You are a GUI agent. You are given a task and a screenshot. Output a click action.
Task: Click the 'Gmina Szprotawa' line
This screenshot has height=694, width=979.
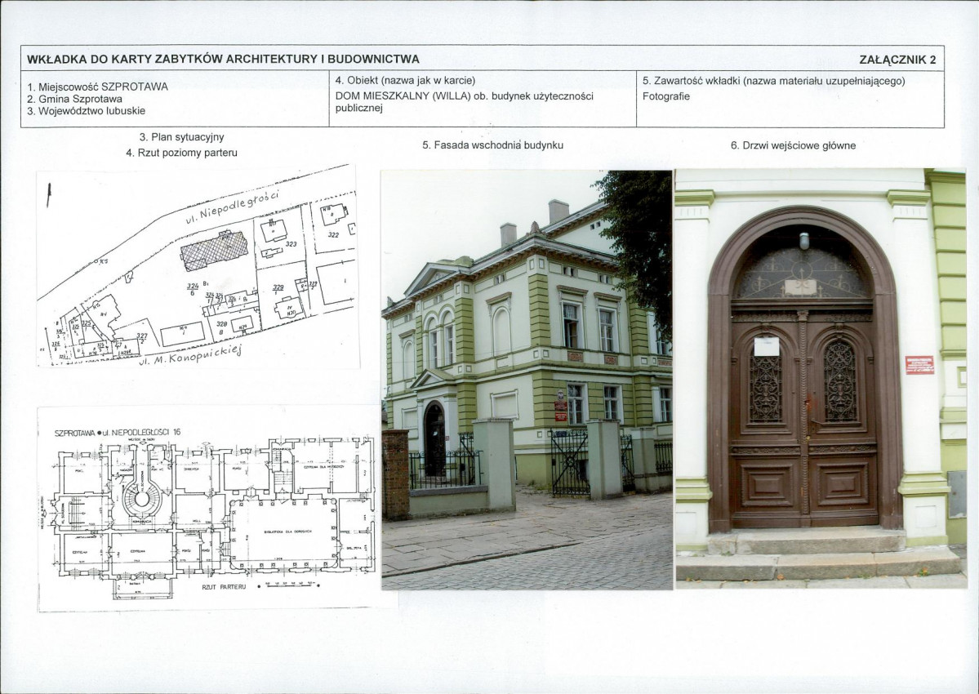tap(75, 99)
